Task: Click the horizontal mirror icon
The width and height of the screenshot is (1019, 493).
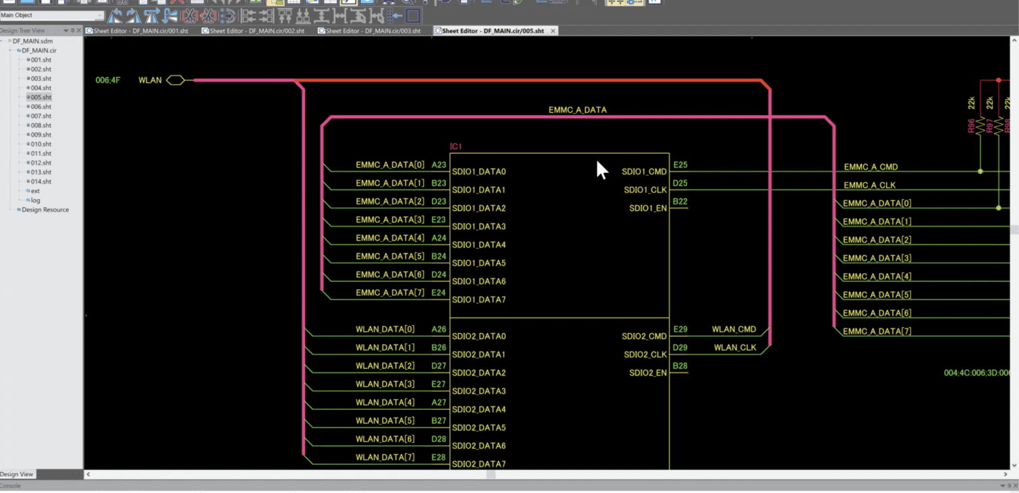Action: click(152, 16)
